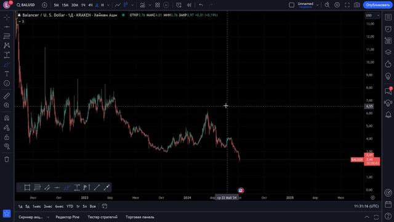
Task: Select the daily Д timeframe
Action: 97,5
